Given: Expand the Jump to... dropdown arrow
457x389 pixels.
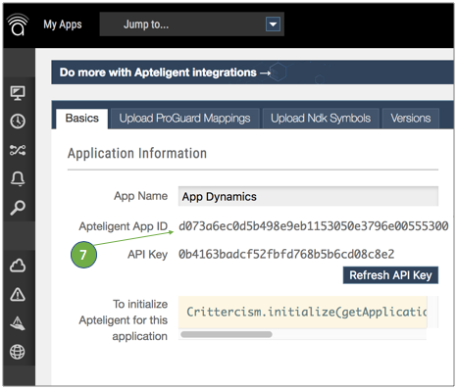Looking at the screenshot, I should pyautogui.click(x=273, y=24).
